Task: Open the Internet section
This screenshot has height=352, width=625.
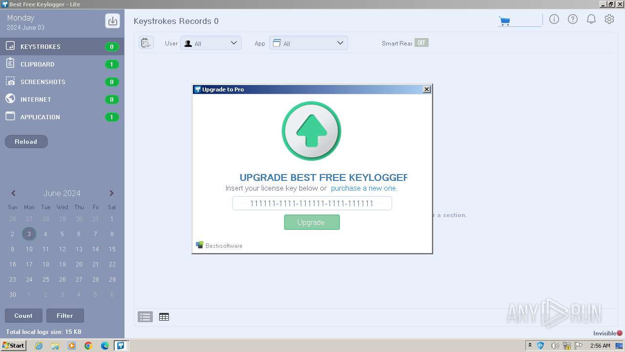Action: click(x=62, y=99)
